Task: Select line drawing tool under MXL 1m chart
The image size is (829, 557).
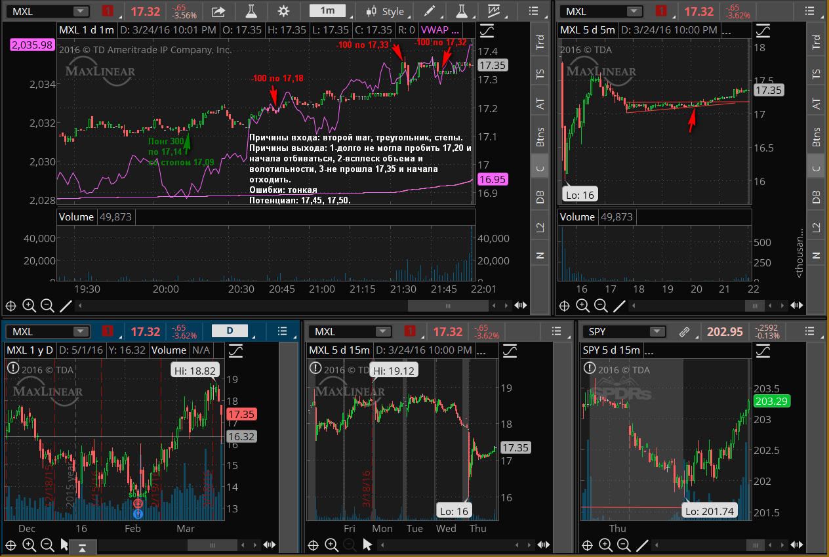Action: coord(66,305)
